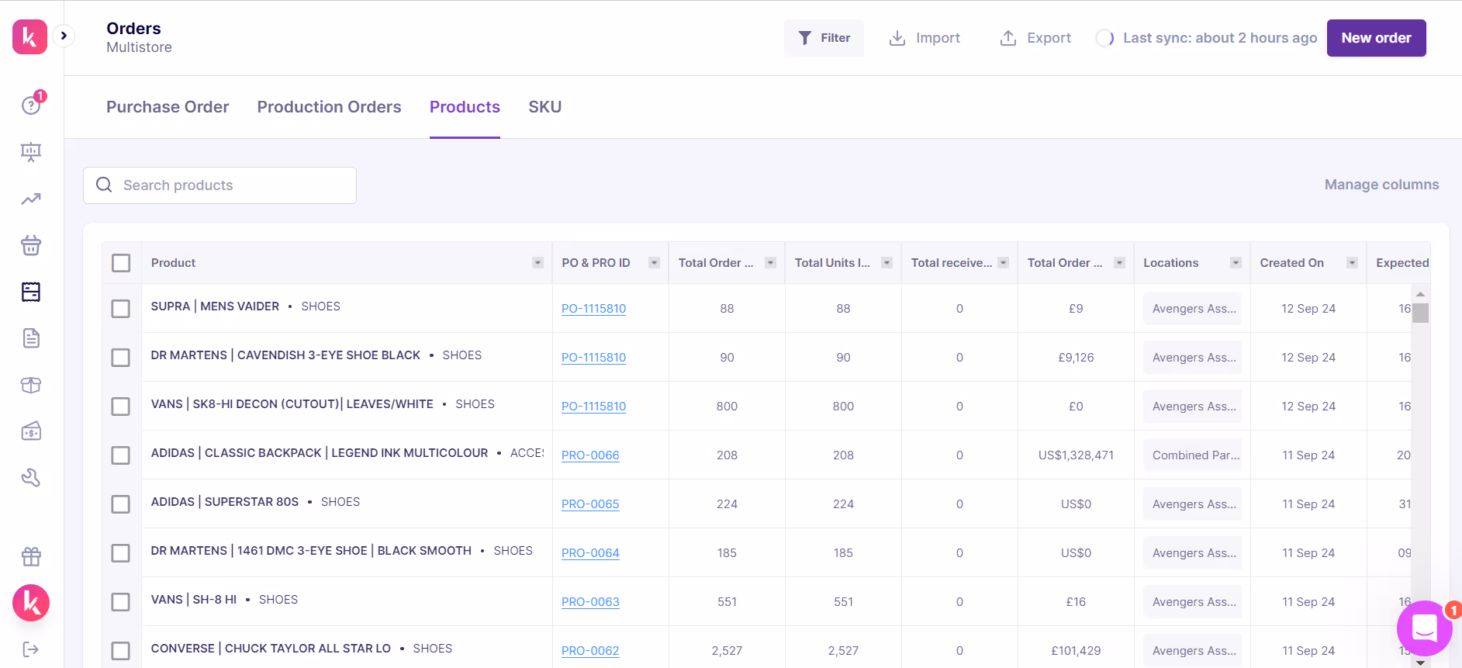Open the help icon with notification badge
This screenshot has width=1462, height=668.
(x=31, y=104)
